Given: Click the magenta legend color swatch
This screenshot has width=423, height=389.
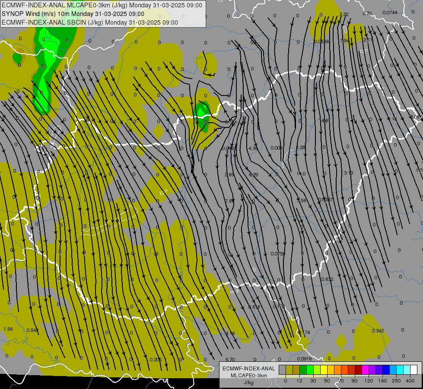Looking at the screenshot, I should [365, 370].
